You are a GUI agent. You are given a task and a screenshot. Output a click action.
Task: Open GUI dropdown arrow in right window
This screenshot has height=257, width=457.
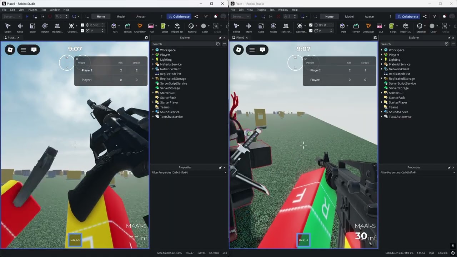(385, 26)
